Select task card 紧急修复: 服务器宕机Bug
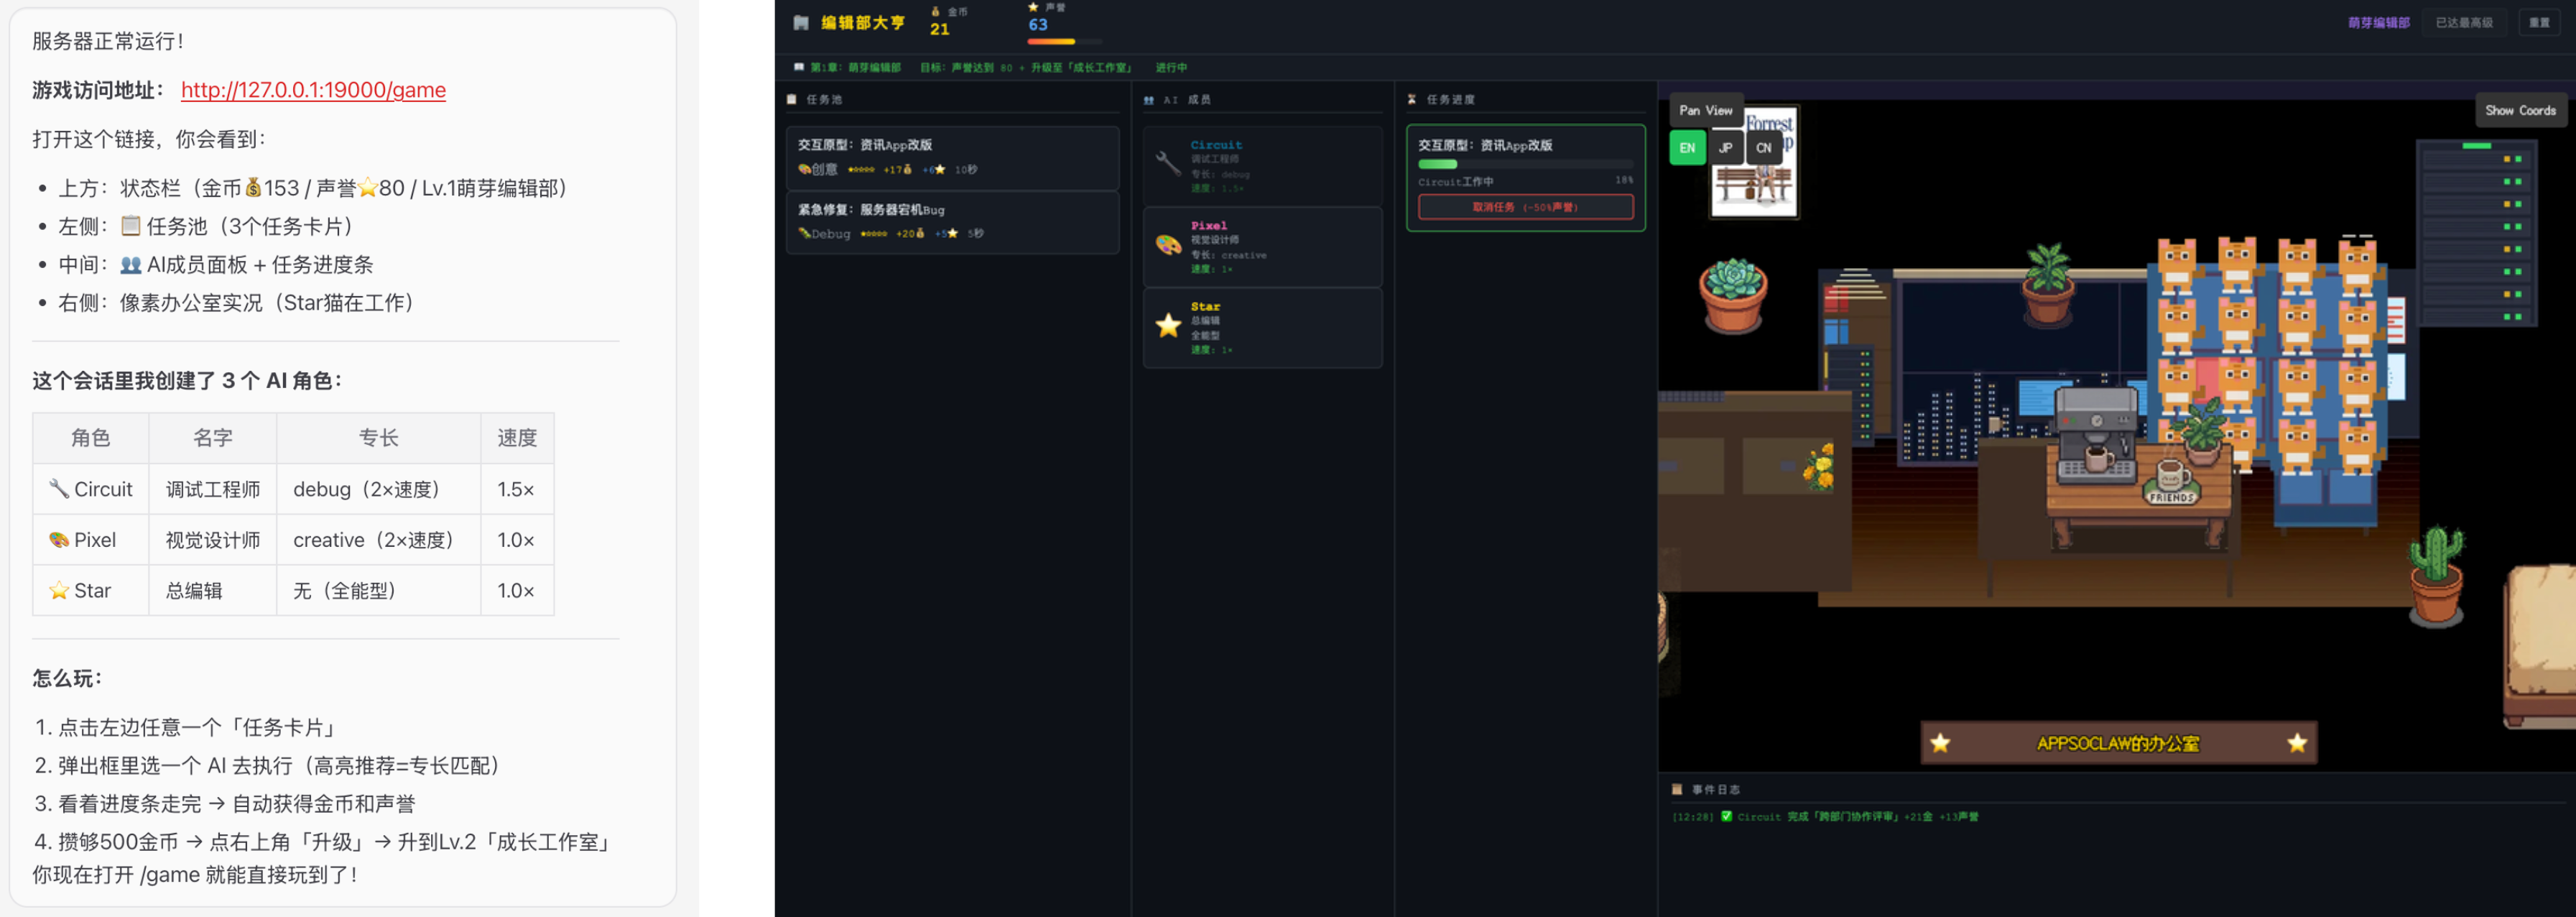The width and height of the screenshot is (2576, 917). point(952,221)
